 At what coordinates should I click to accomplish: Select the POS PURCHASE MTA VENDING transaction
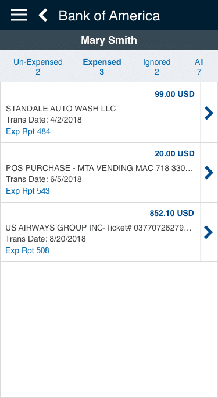tap(101, 173)
